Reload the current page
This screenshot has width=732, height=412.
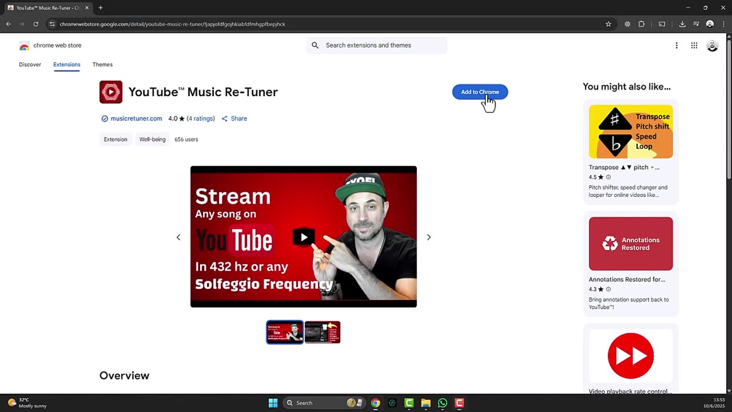[35, 24]
